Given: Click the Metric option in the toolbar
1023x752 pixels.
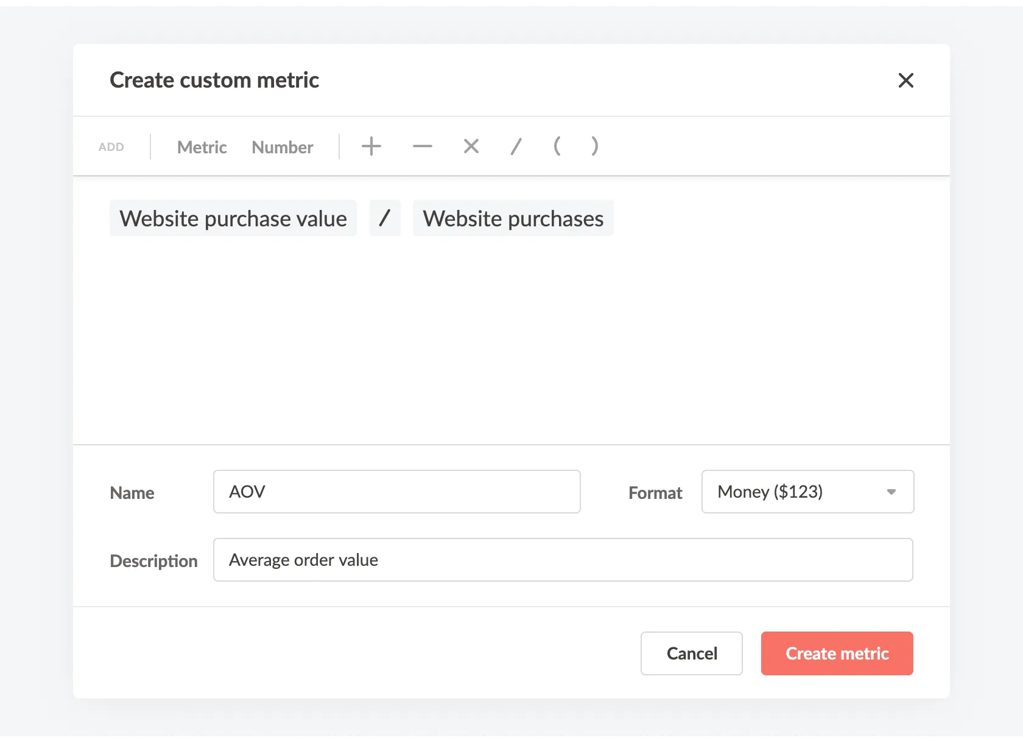Looking at the screenshot, I should (202, 147).
